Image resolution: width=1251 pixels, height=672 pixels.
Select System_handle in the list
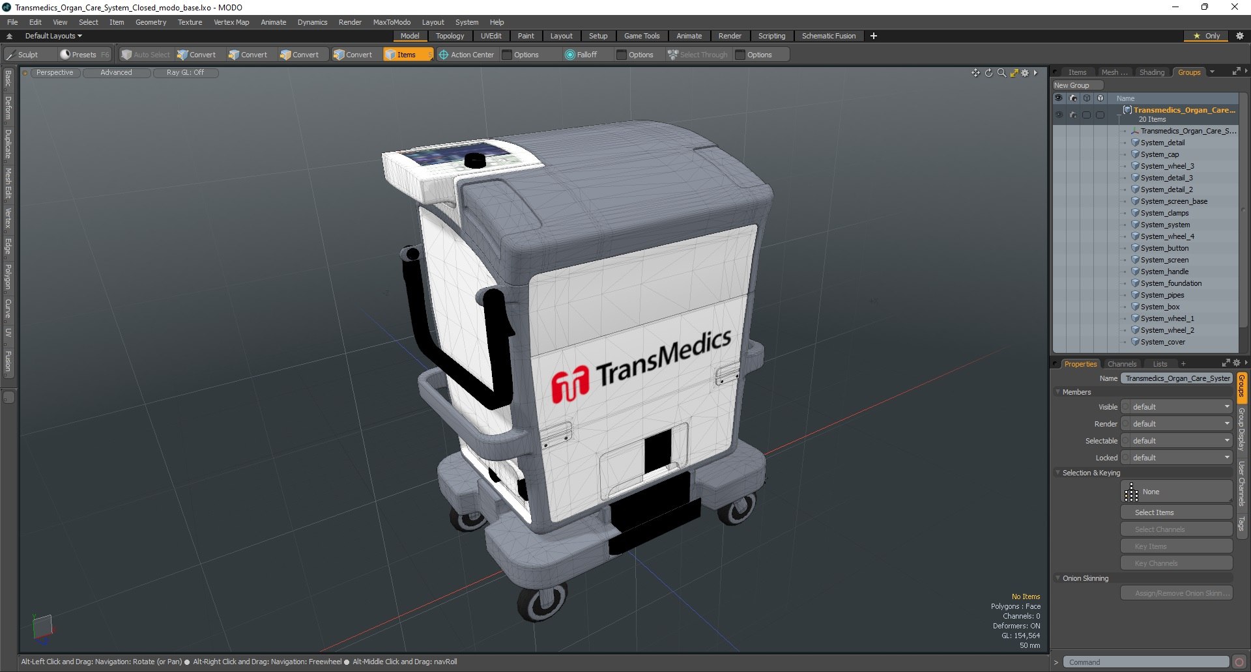pyautogui.click(x=1164, y=272)
